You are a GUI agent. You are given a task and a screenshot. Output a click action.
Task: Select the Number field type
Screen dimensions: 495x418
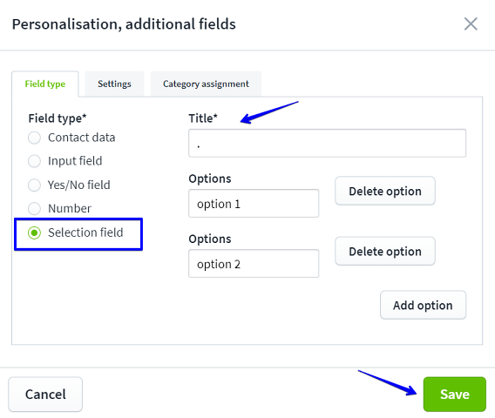click(34, 208)
